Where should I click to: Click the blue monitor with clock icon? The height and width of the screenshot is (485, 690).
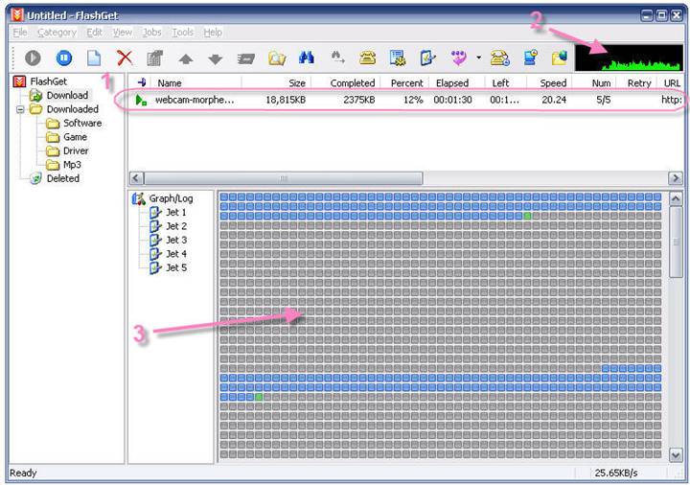(x=531, y=58)
